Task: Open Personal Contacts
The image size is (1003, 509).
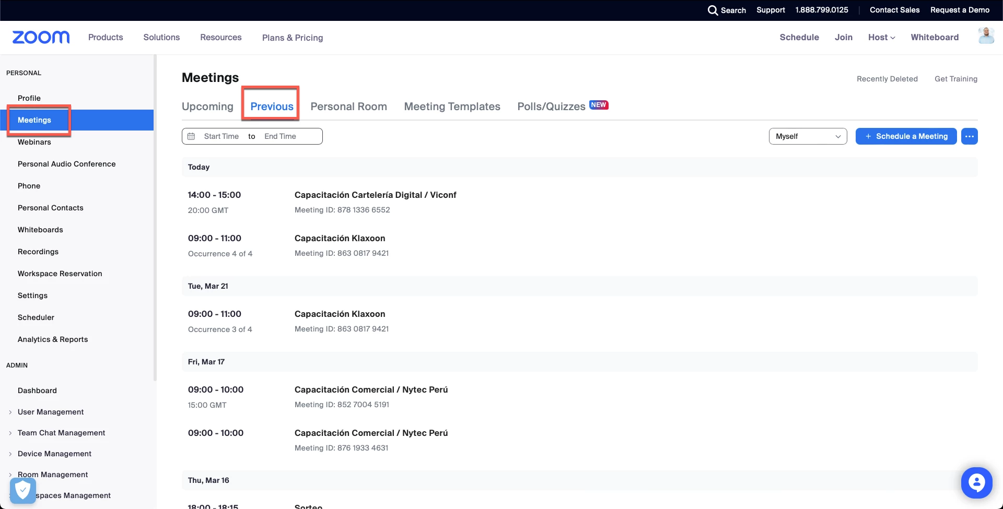Action: [x=51, y=208]
